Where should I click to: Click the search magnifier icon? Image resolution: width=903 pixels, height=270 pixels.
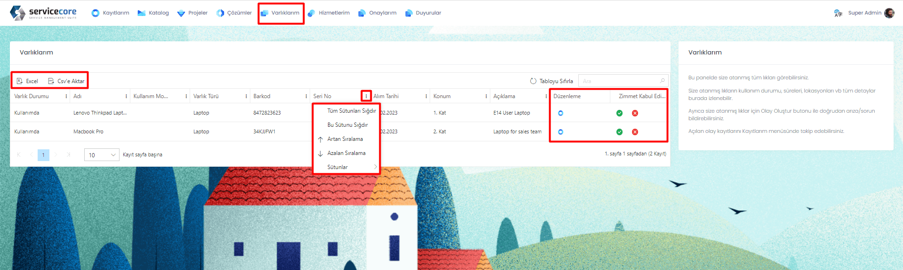(x=662, y=81)
